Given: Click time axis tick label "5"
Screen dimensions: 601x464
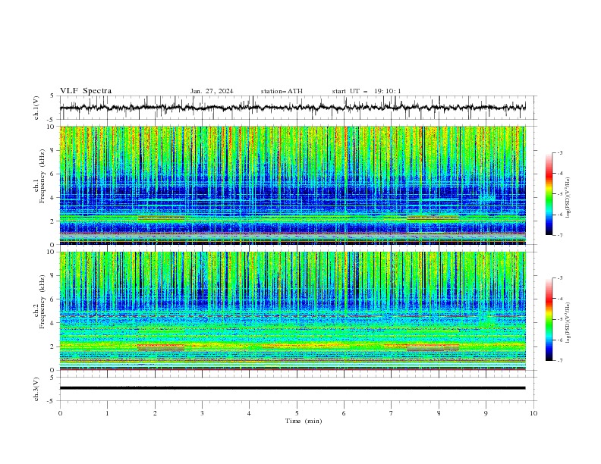Looking at the screenshot, I should tap(297, 413).
